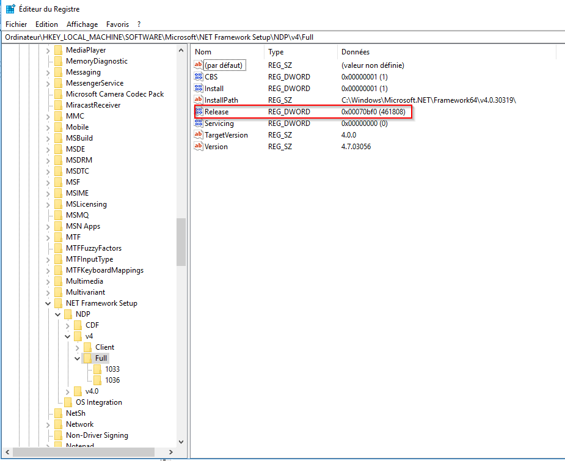This screenshot has height=461, width=565.
Task: Click the MSMQ folder icon
Action: [x=59, y=215]
